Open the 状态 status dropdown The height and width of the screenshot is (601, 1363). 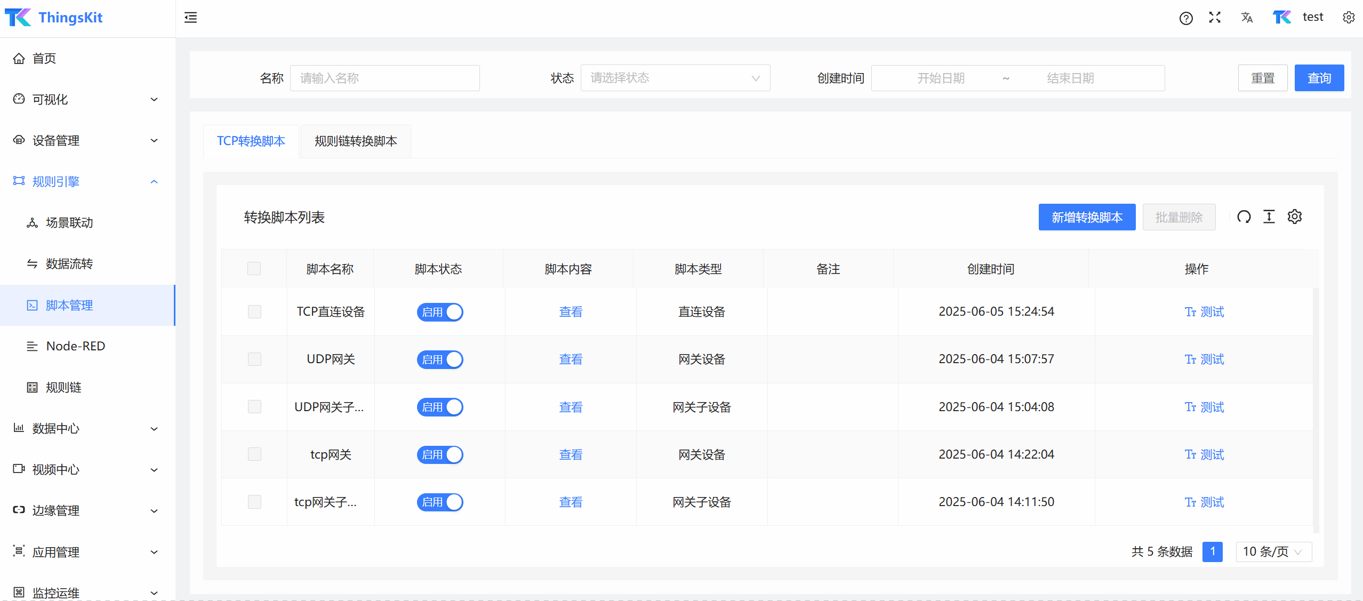pyautogui.click(x=675, y=78)
